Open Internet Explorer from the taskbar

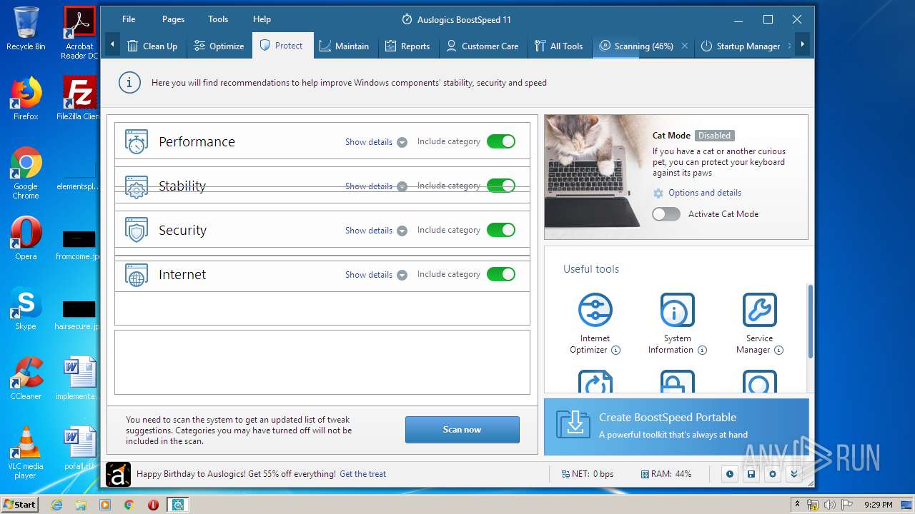[57, 505]
